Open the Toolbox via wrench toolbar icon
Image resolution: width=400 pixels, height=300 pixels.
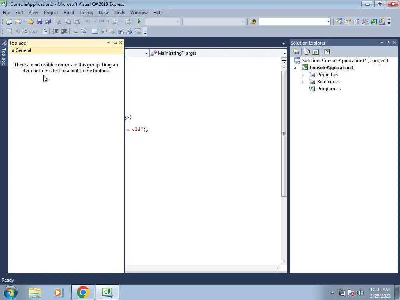tap(365, 22)
